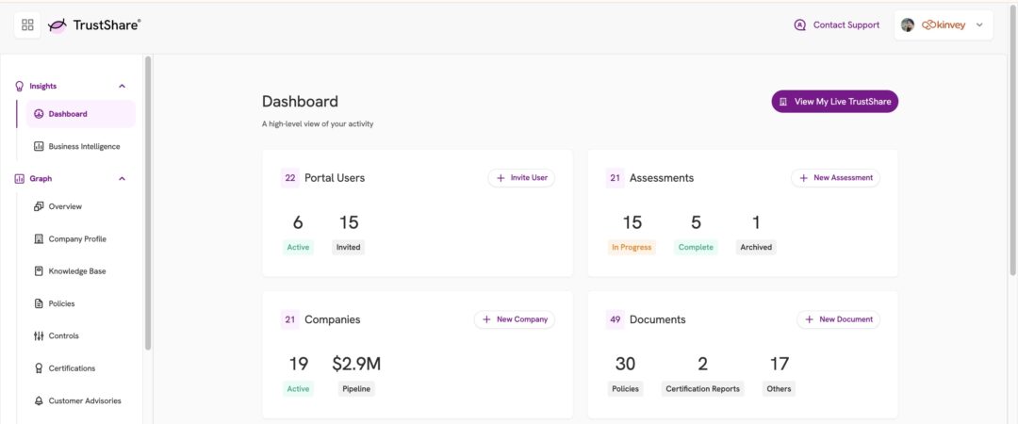The image size is (1018, 424).
Task: Collapse the Insights section chevron
Action: tap(122, 86)
